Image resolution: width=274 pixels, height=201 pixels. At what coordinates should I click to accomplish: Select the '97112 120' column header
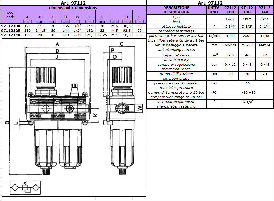click(x=247, y=10)
